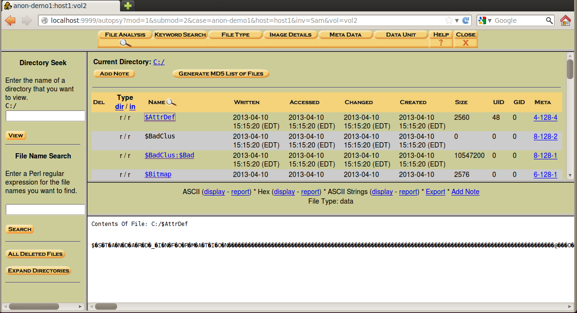Display the file as ASCII

click(215, 192)
